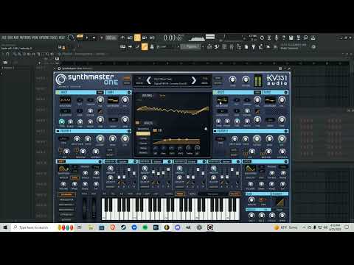Click the pitch bend wheel left of keyboard
354x265 pixels.
click(x=85, y=208)
